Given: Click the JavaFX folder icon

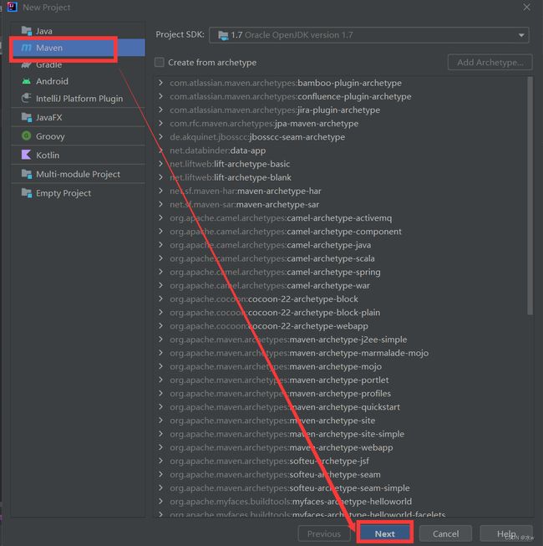Looking at the screenshot, I should (27, 117).
